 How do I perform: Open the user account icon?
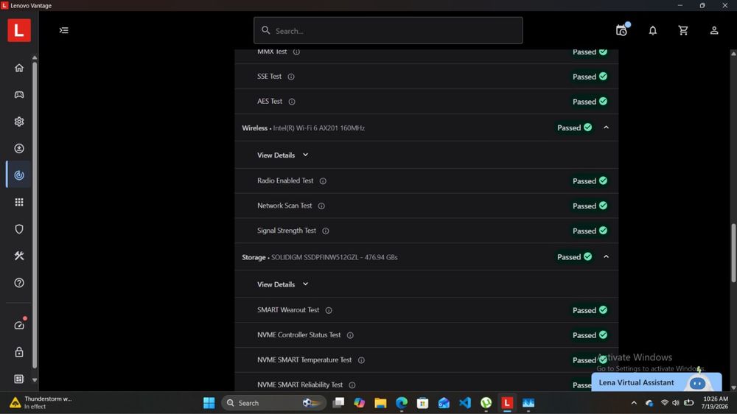tap(714, 30)
